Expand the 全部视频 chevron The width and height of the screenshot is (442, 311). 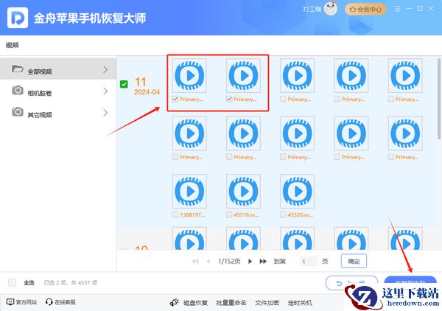tap(105, 69)
